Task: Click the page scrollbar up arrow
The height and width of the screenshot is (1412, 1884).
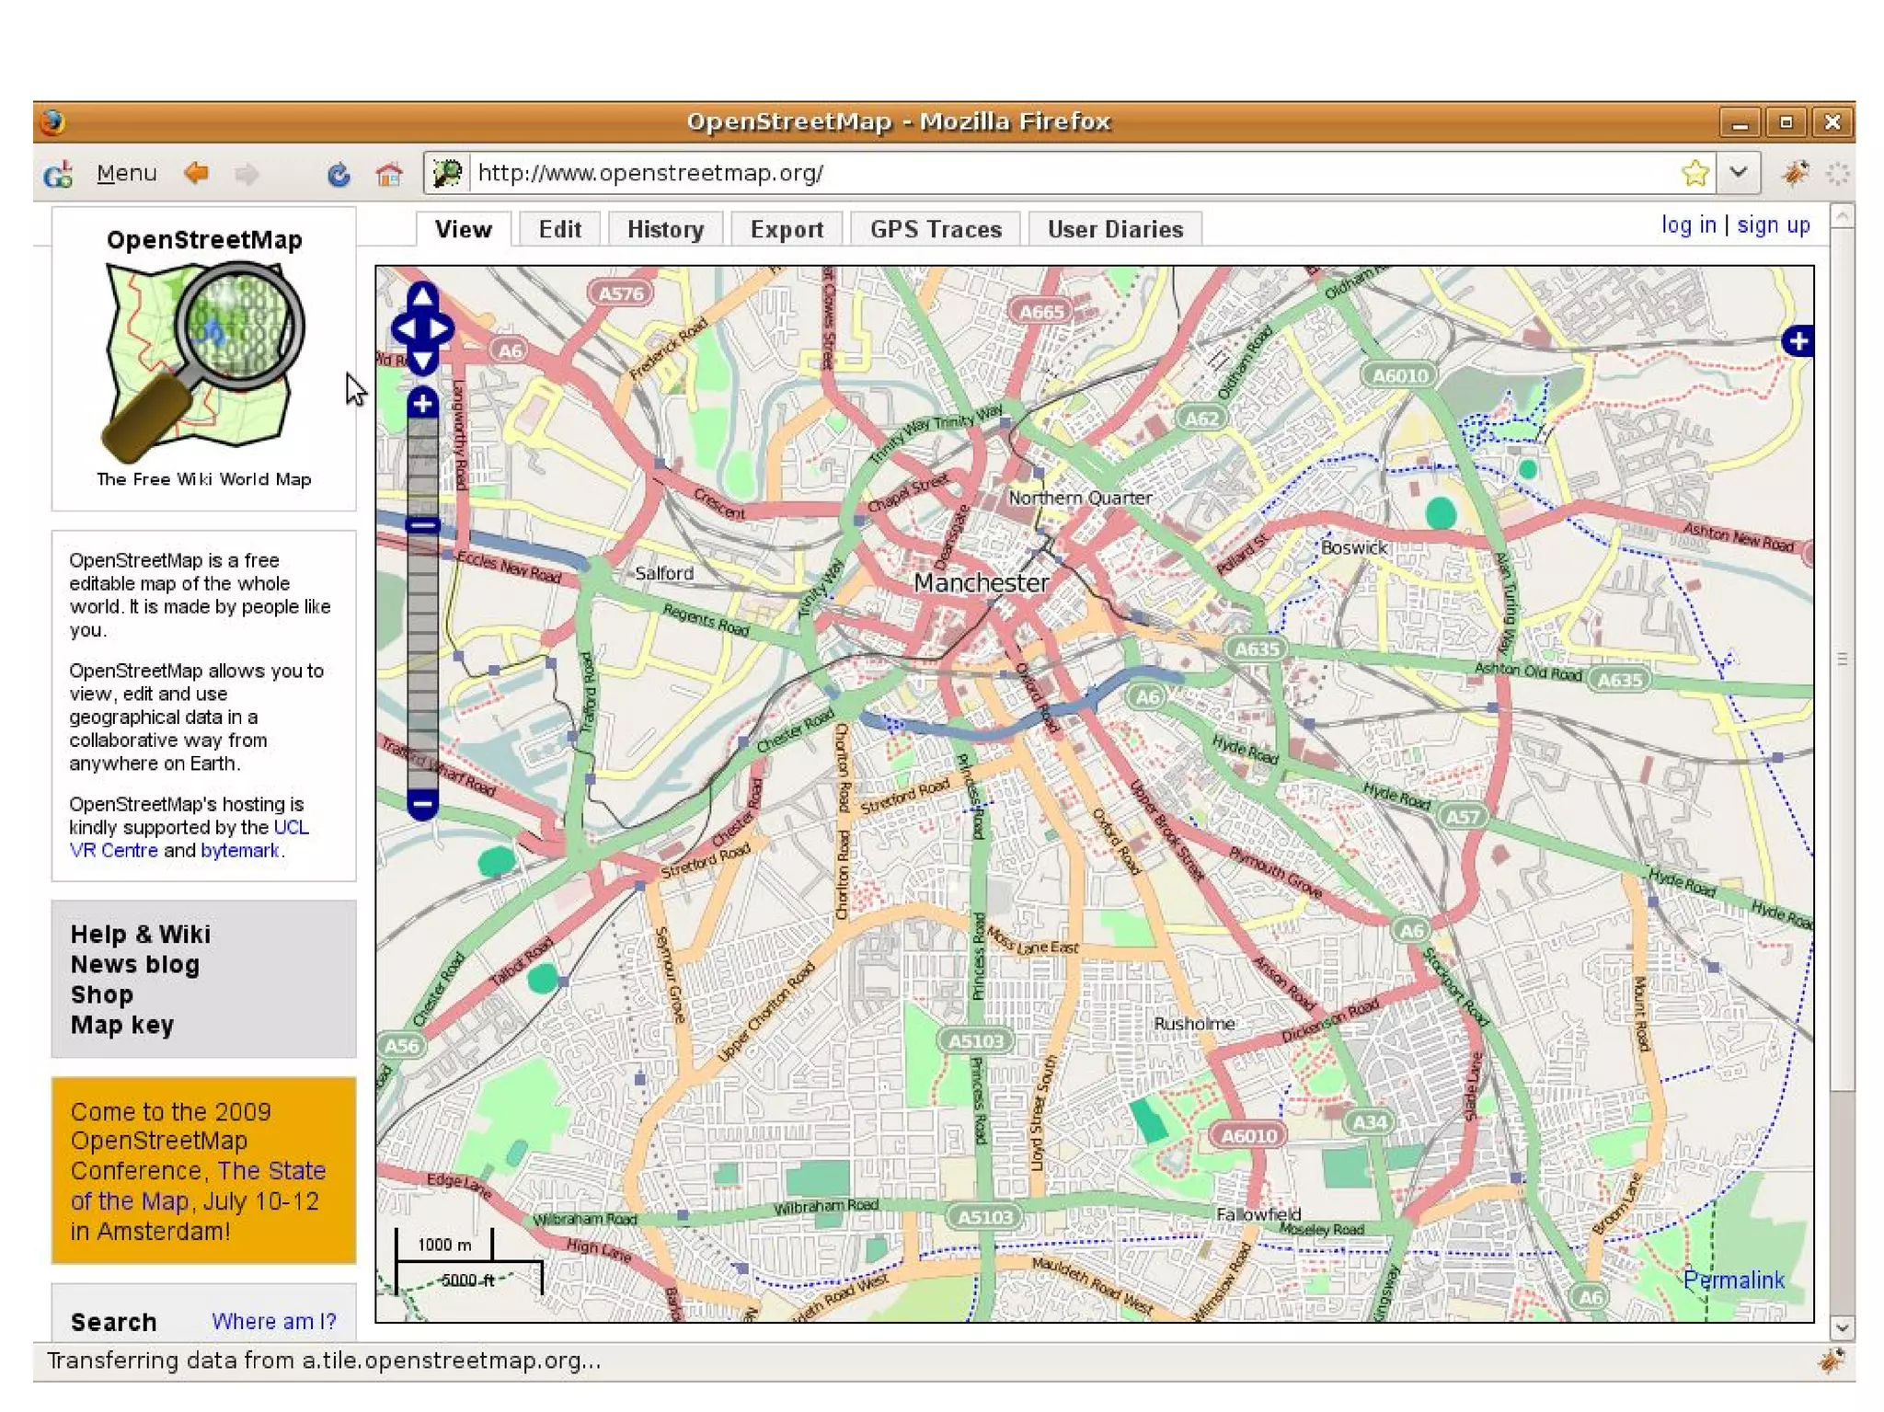Action: pyautogui.click(x=1842, y=216)
